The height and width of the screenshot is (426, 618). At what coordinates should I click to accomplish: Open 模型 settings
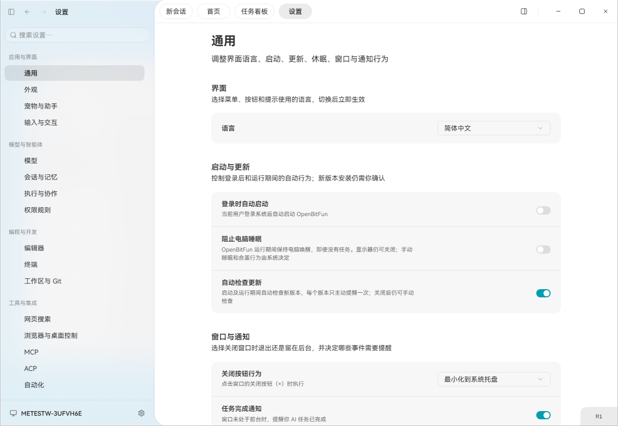point(75,161)
